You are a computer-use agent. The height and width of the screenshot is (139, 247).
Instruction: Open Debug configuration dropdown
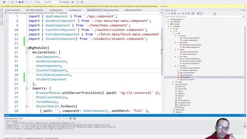(x=39, y=2)
